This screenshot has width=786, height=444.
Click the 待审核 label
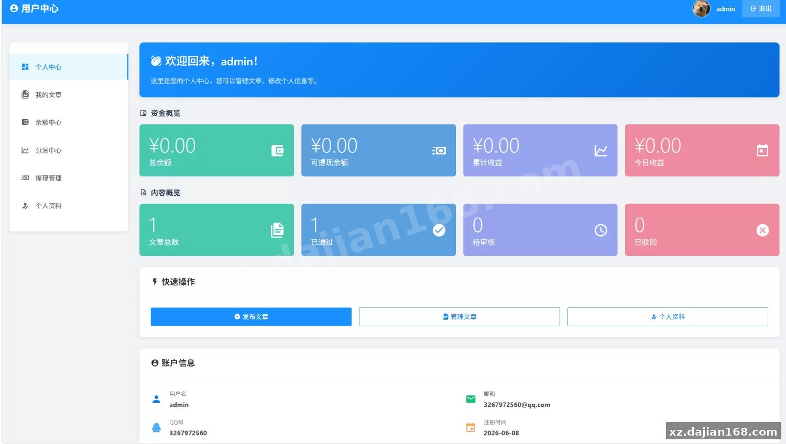tap(484, 242)
